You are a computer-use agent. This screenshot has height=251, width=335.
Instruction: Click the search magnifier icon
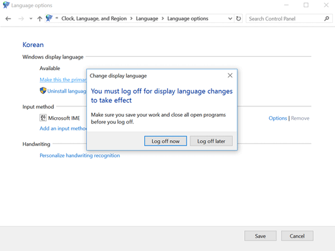click(x=327, y=18)
